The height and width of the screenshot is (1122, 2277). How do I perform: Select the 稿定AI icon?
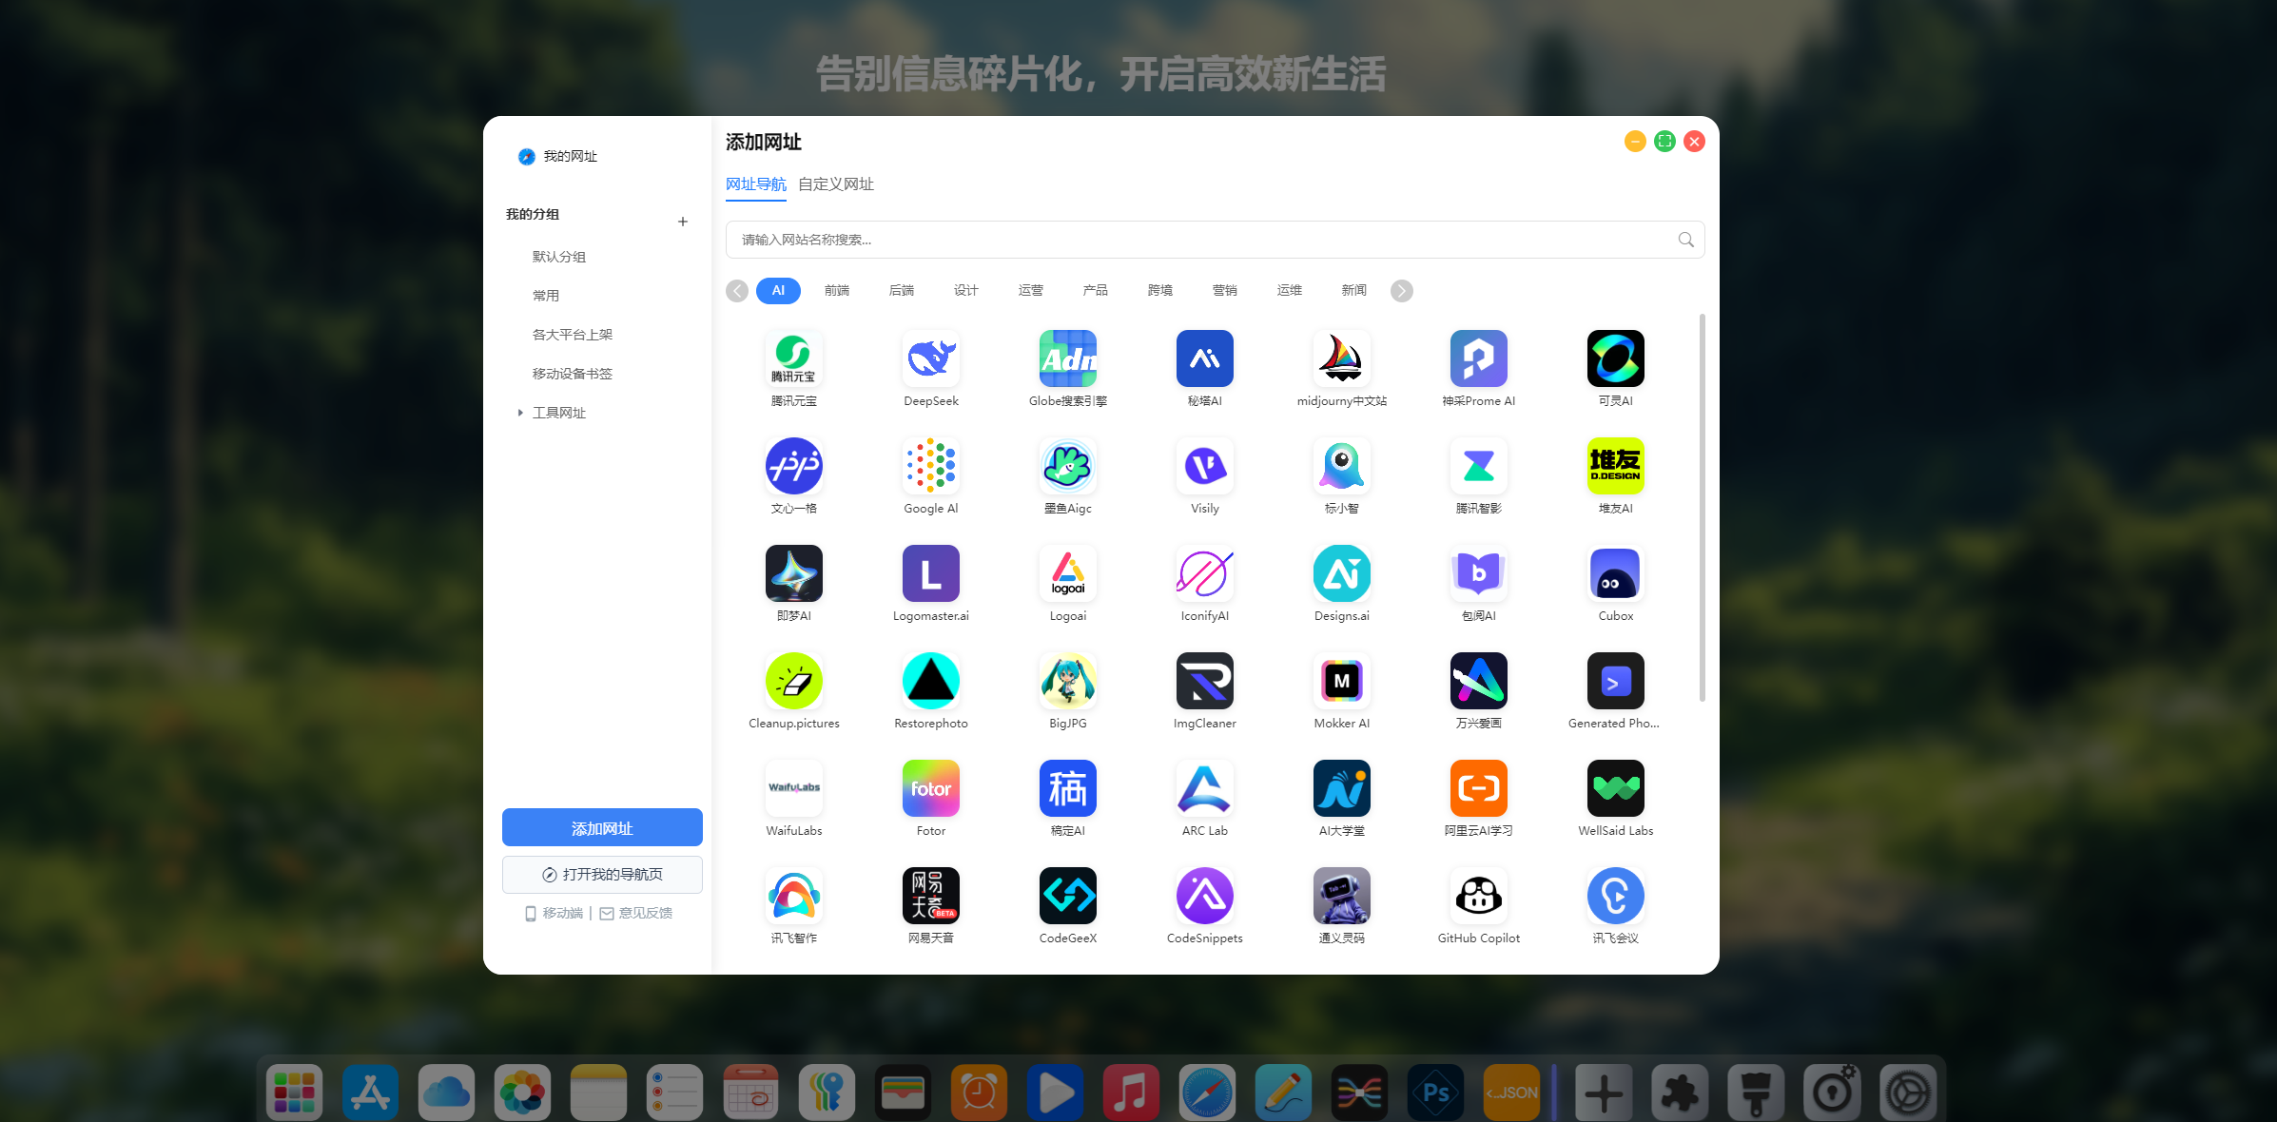(1067, 788)
